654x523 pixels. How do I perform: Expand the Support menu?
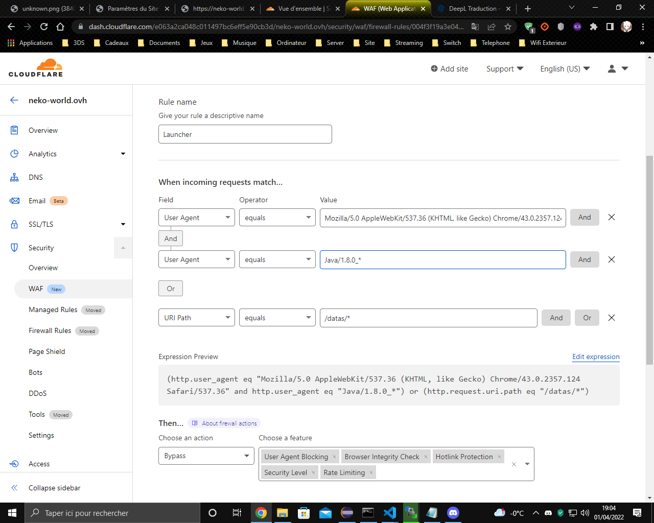pyautogui.click(x=505, y=68)
